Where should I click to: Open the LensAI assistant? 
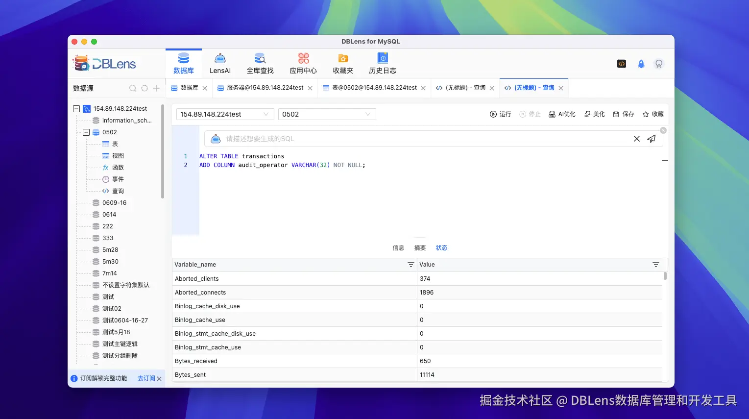click(220, 64)
